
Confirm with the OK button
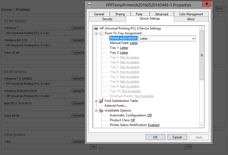[155, 137]
